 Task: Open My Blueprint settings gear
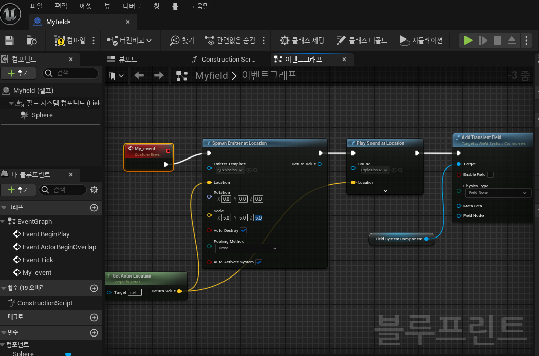point(94,190)
